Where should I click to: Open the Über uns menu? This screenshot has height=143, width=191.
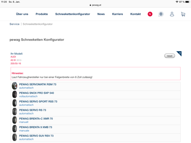click(x=22, y=14)
